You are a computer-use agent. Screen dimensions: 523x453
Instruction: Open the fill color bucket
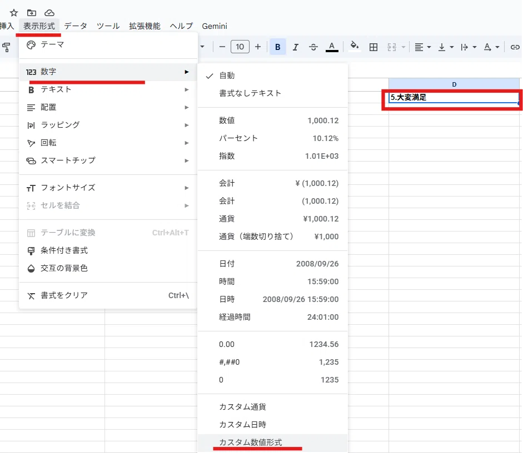coord(355,46)
